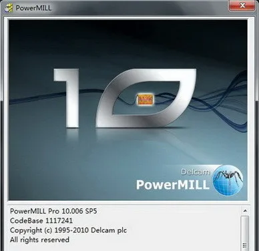Viewport: 259px width, 251px height.
Task: Click the PowerMILL title bar icon
Action: coord(9,8)
